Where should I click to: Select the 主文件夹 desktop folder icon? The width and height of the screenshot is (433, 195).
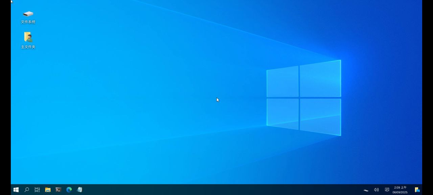click(x=28, y=40)
